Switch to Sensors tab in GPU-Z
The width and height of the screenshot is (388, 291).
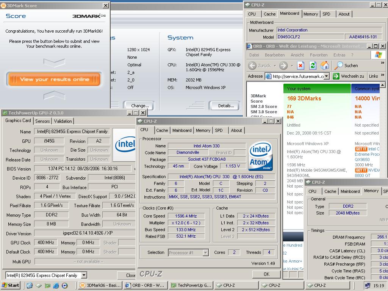click(42, 121)
